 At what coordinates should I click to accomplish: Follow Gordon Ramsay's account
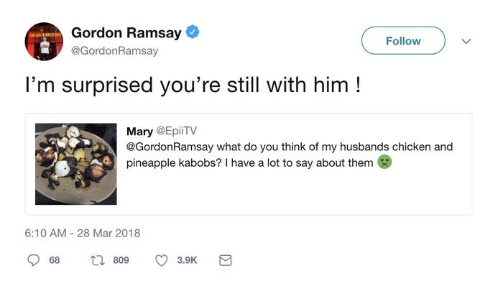pos(403,41)
